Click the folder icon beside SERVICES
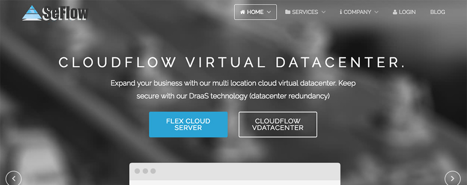Viewport: 467px width, 185px height. (x=288, y=12)
